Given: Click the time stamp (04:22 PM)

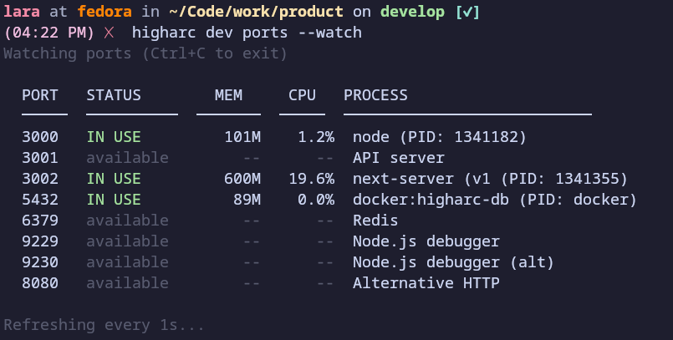Looking at the screenshot, I should click(x=49, y=33).
